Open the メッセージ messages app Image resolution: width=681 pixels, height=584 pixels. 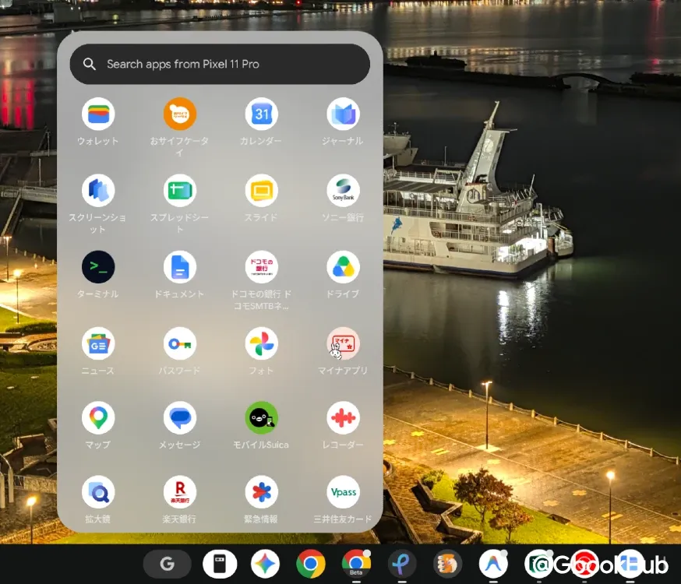tap(180, 418)
